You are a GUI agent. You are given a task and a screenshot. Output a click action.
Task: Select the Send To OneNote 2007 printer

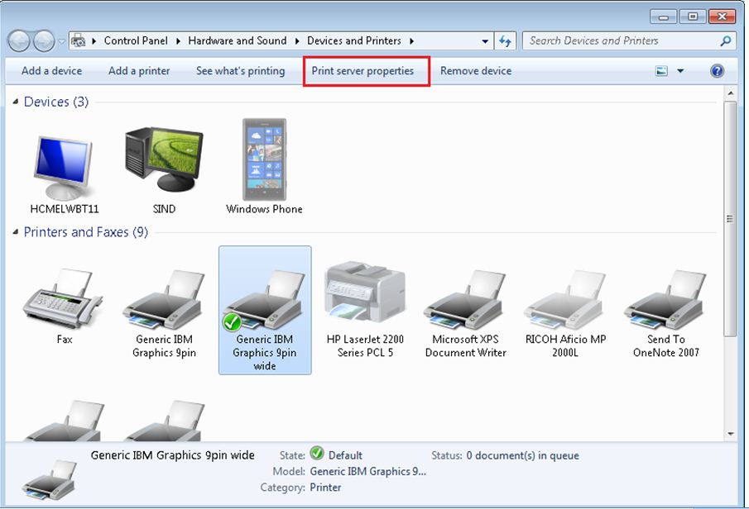click(x=665, y=297)
